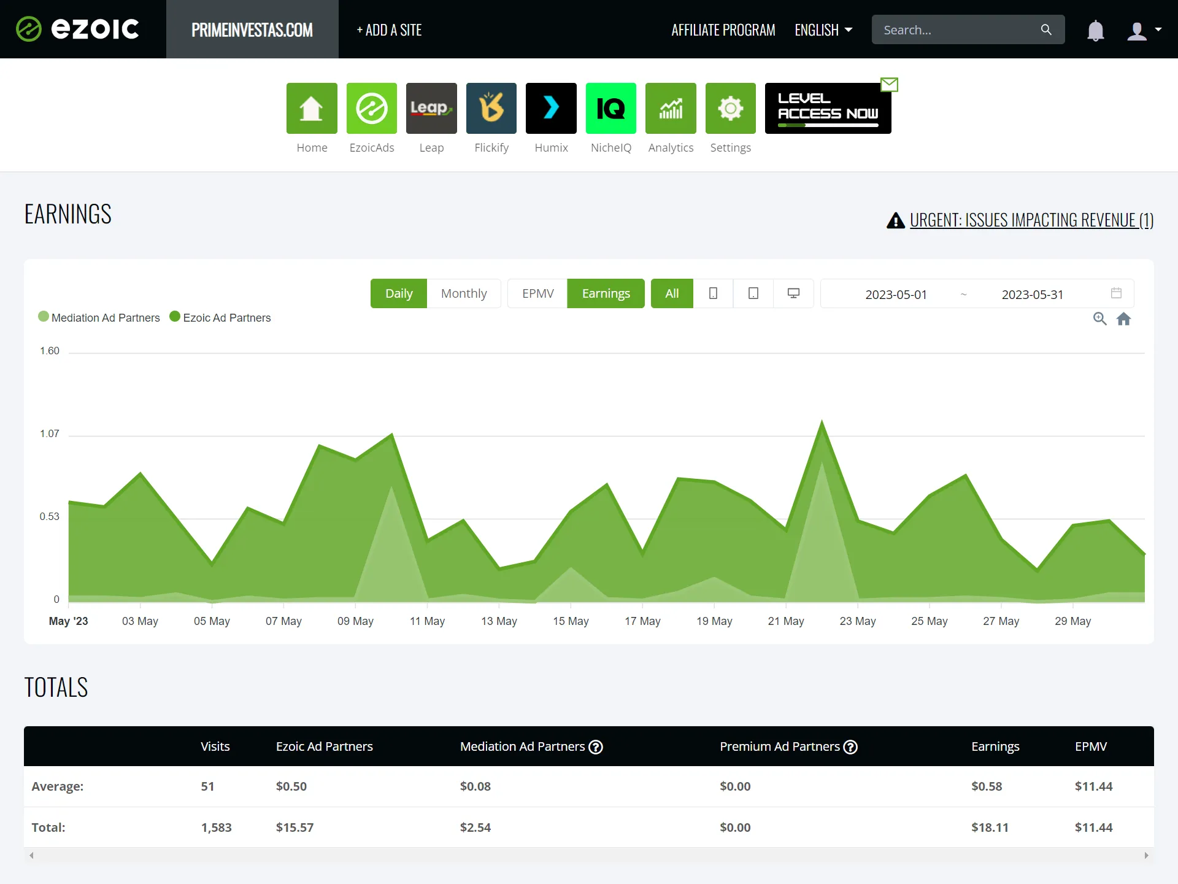The image size is (1178, 884).
Task: Edit the start date 2023-05-01
Action: 896,295
